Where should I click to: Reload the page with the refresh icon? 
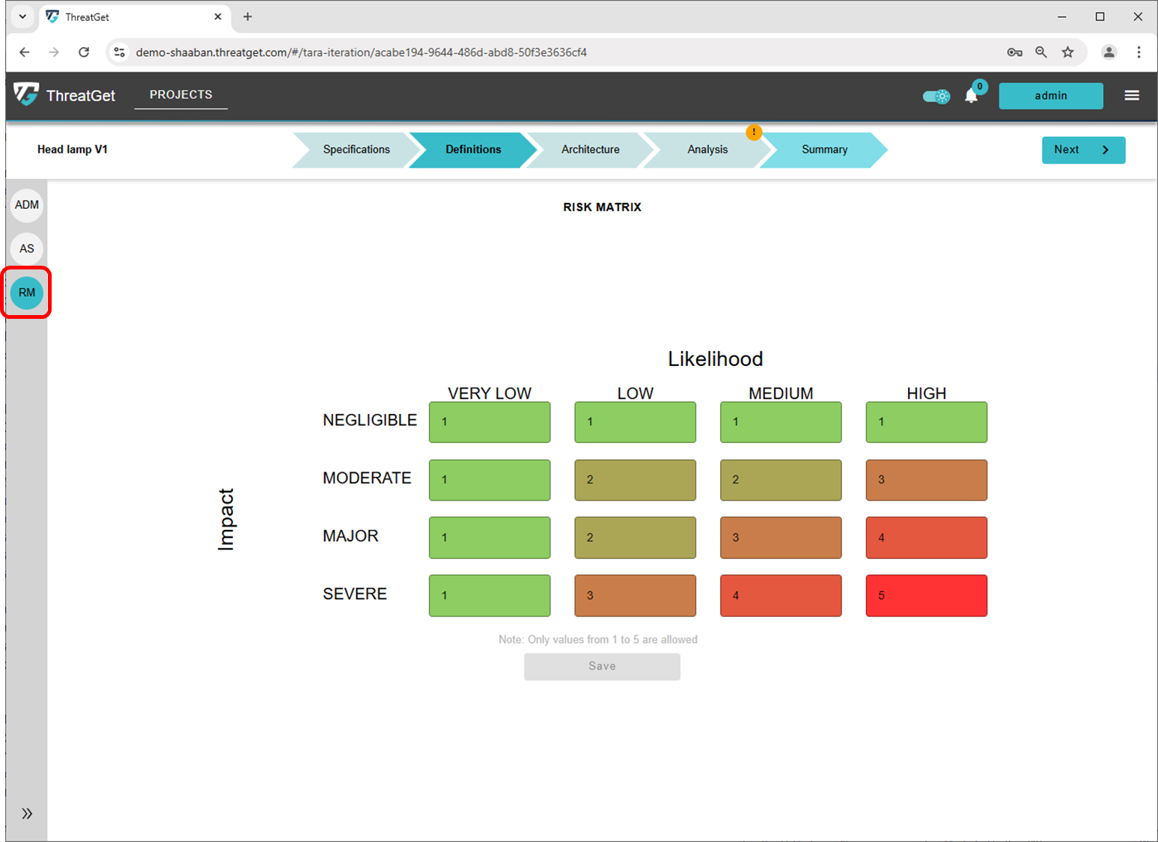(x=84, y=52)
